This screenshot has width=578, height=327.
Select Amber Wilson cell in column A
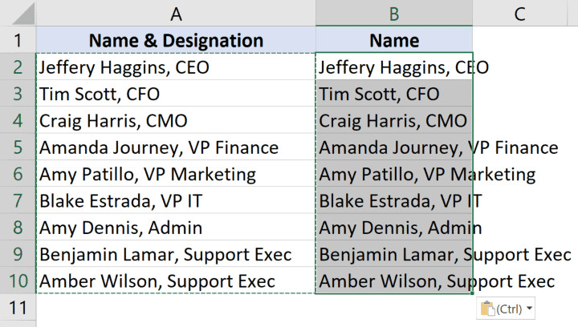176,281
